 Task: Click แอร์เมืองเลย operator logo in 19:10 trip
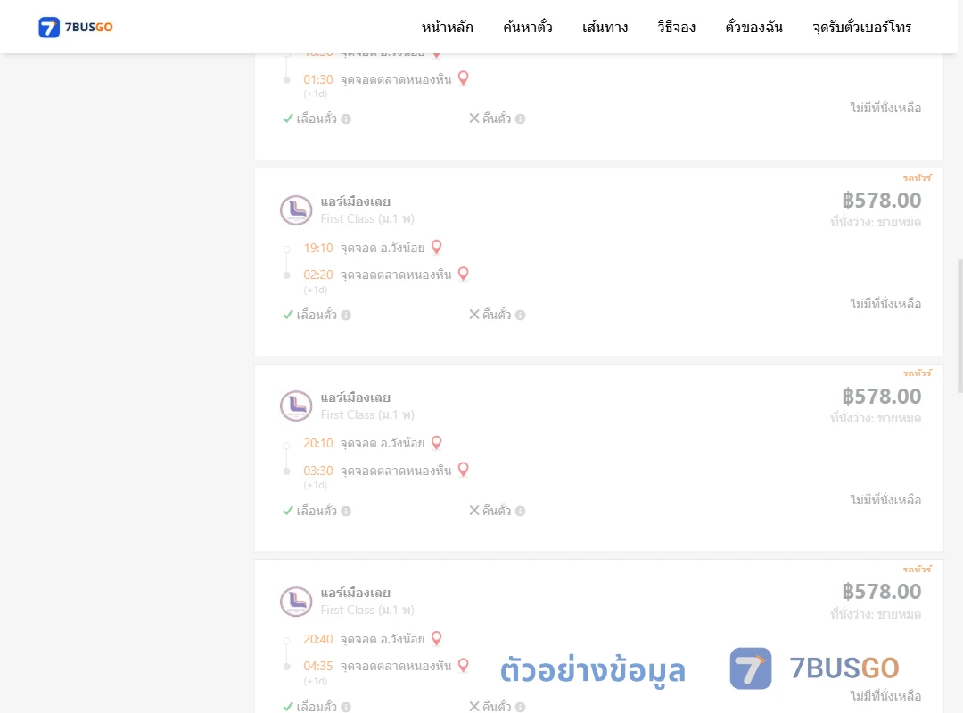(296, 210)
